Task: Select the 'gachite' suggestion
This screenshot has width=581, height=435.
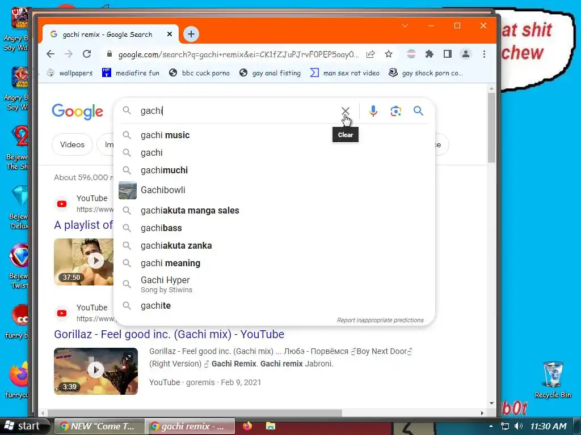Action: click(x=274, y=305)
